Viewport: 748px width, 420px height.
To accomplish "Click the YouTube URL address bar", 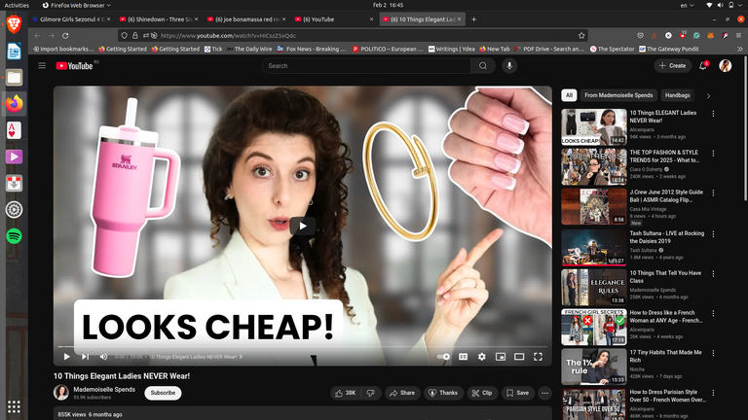I will click(353, 36).
